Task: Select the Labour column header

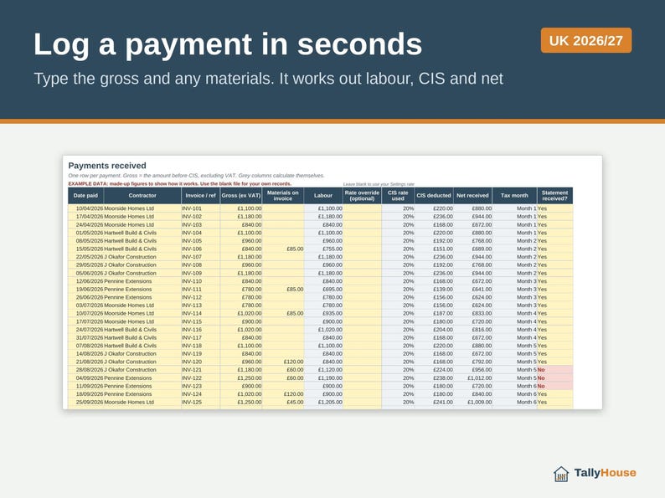Action: [x=323, y=196]
